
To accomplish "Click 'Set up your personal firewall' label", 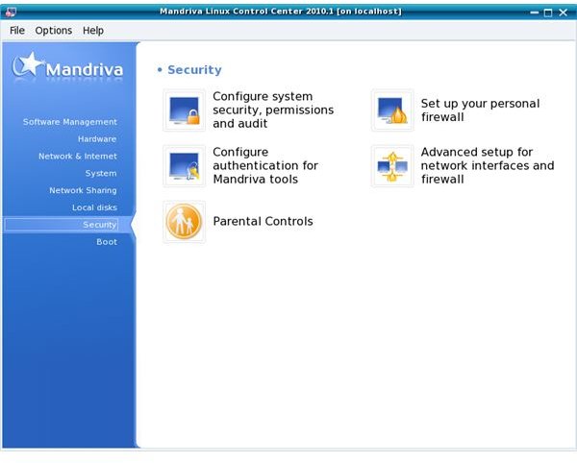I will [480, 110].
